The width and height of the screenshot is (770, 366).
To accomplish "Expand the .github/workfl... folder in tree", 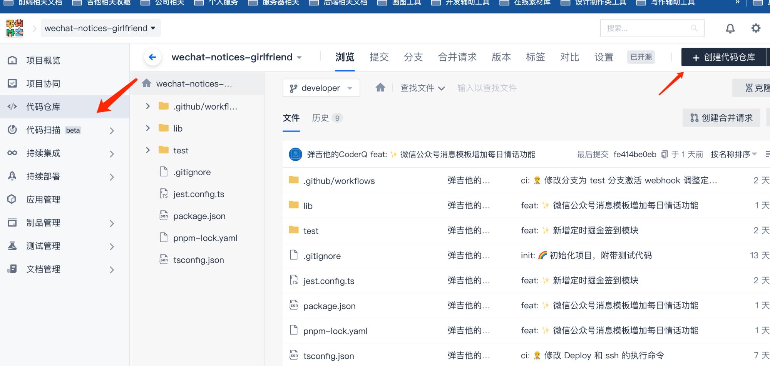I will 148,106.
